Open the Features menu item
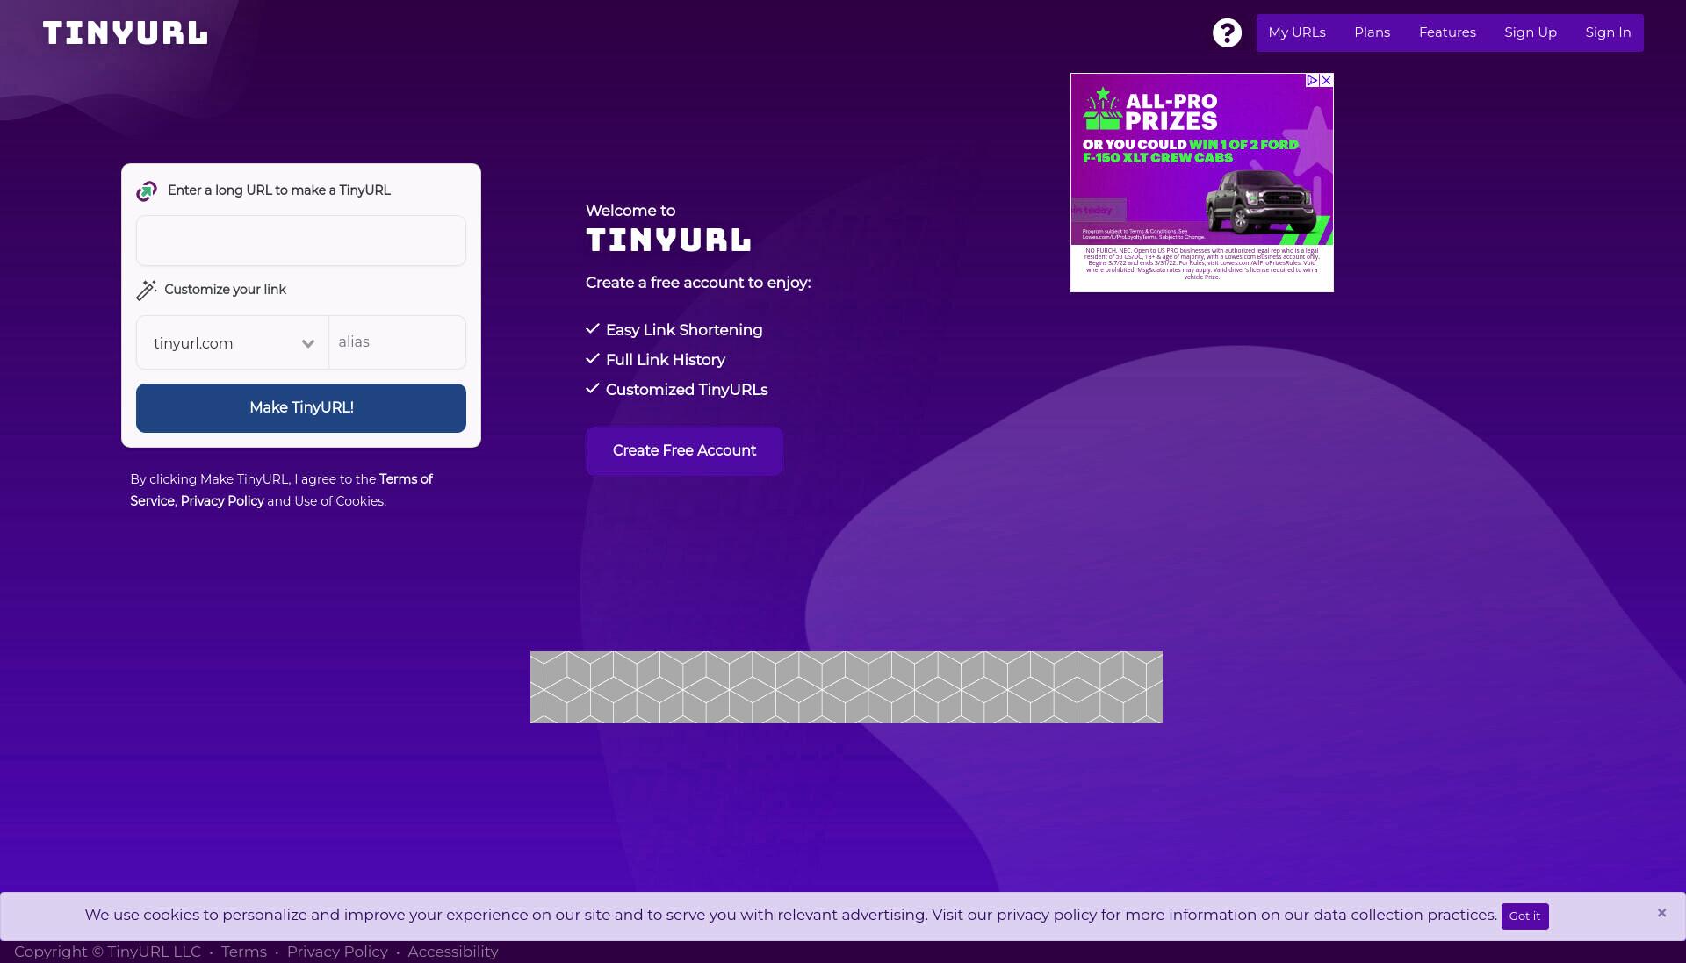This screenshot has width=1686, height=963. point(1447,32)
